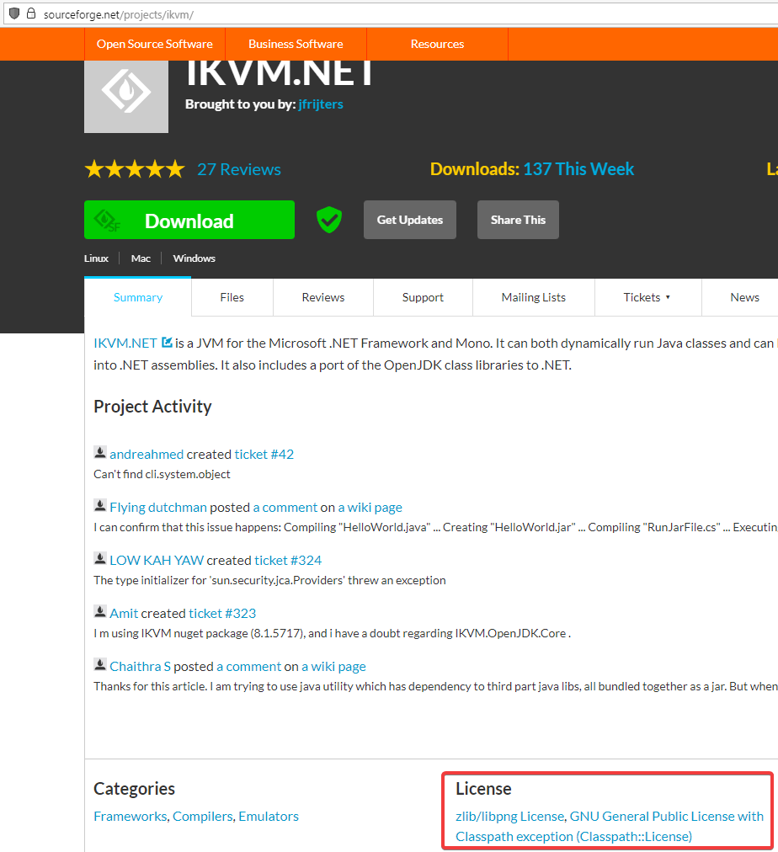
Task: Click the external link icon next to IKVM.NET
Action: (165, 341)
